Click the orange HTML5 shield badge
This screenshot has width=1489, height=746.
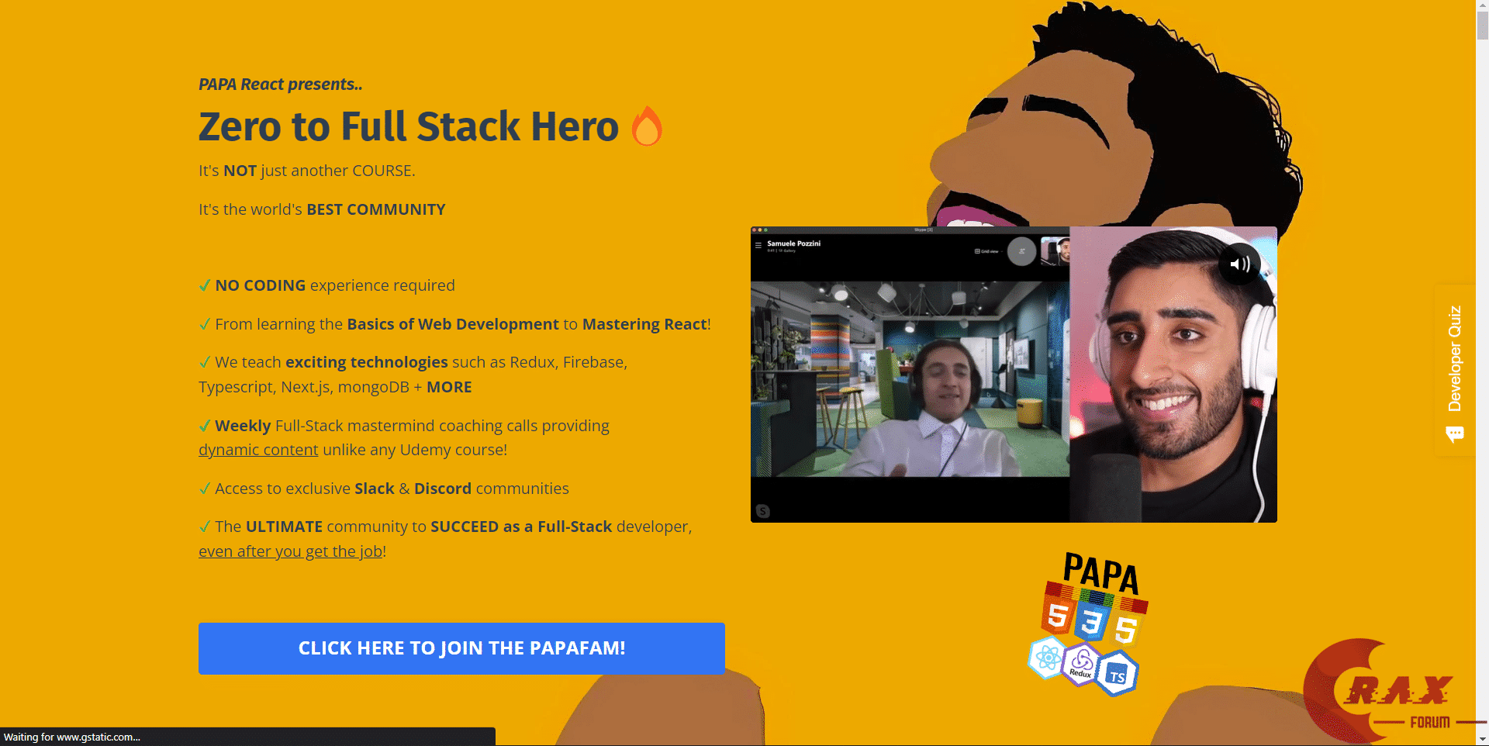click(1058, 616)
